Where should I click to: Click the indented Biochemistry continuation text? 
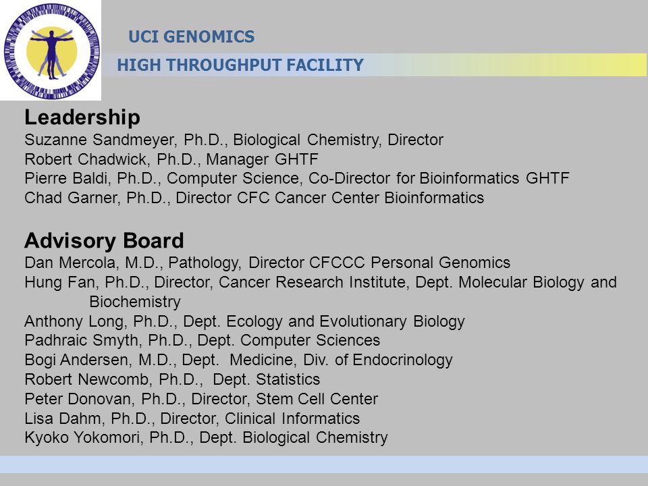(135, 302)
